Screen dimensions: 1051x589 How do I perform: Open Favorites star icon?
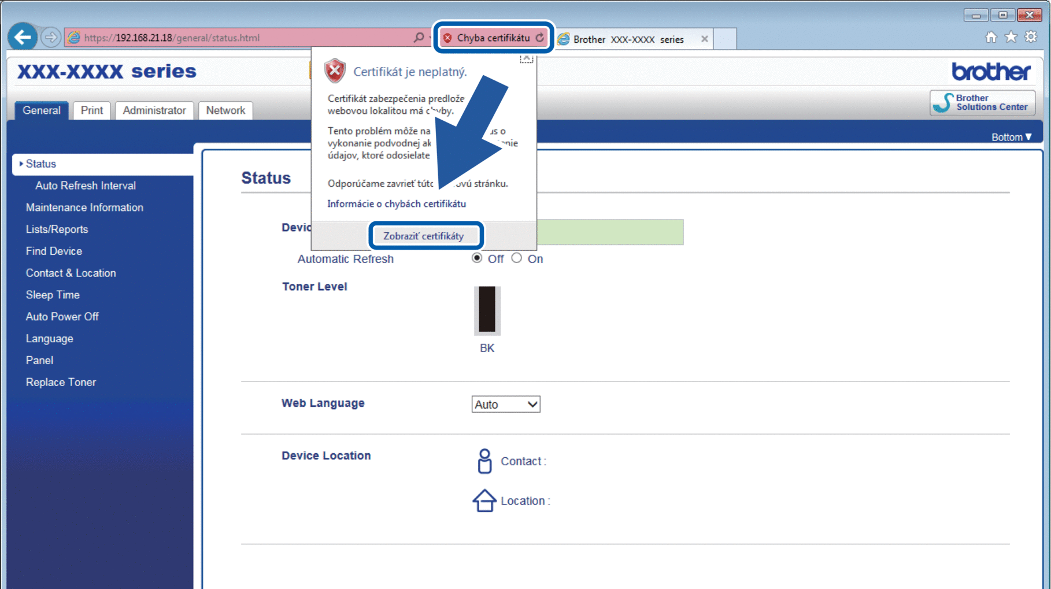coord(1011,37)
